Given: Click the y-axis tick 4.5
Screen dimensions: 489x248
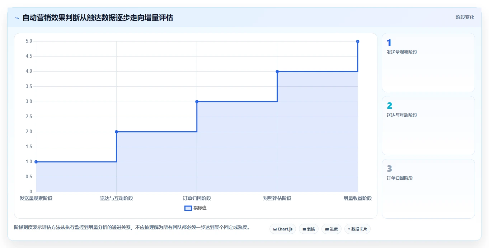Looking at the screenshot, I should click(x=29, y=57).
